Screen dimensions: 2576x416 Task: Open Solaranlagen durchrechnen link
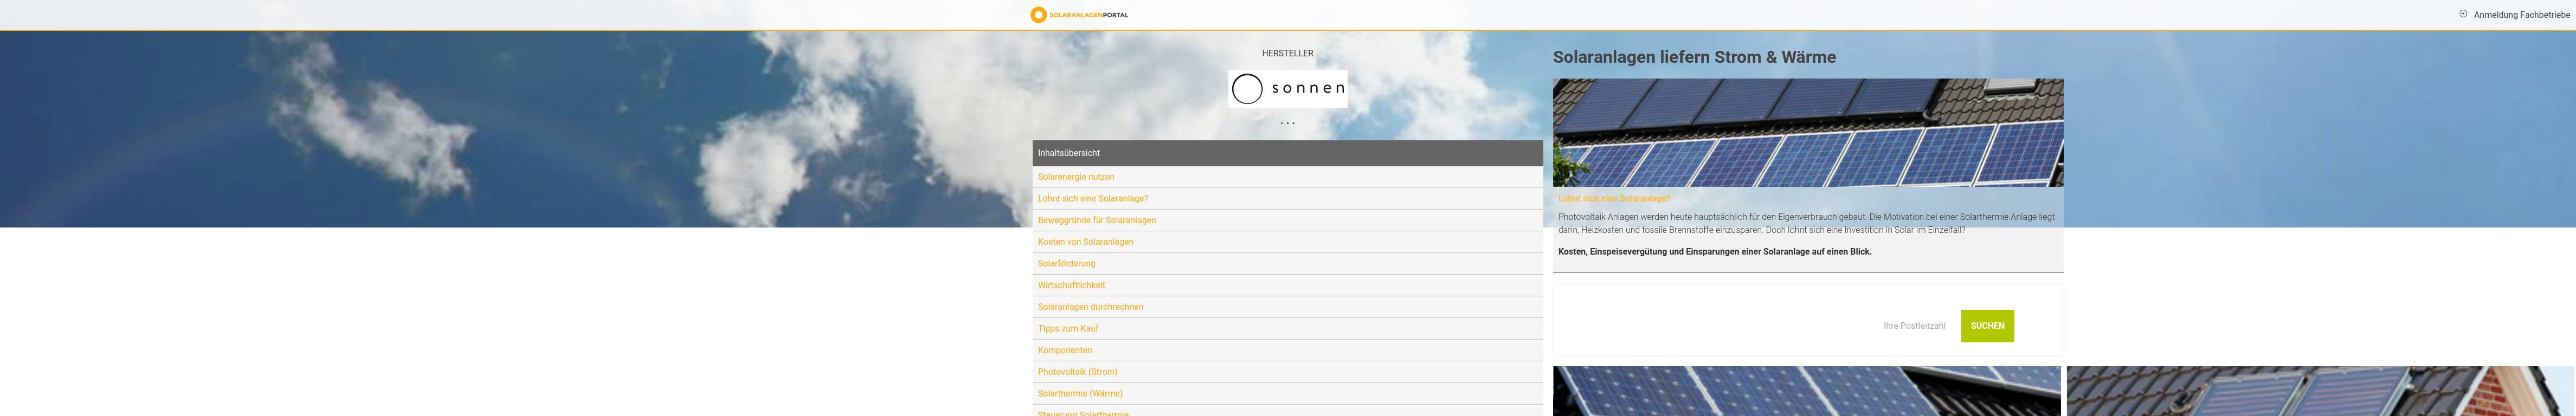click(1090, 307)
